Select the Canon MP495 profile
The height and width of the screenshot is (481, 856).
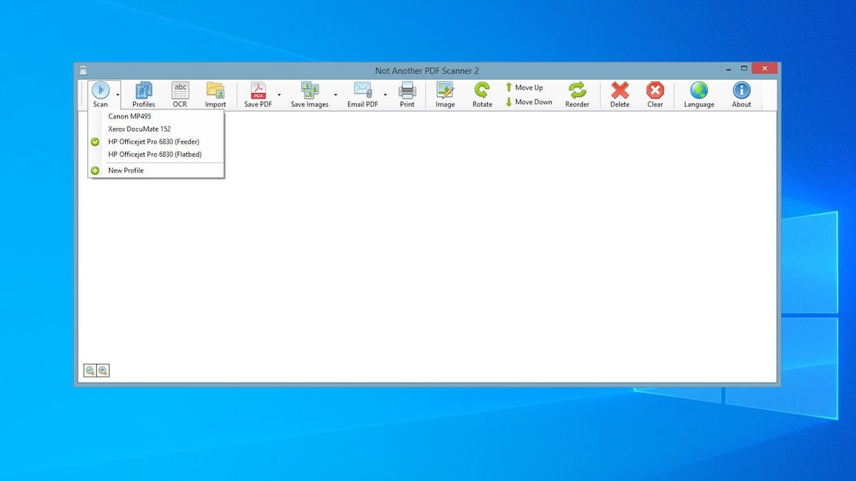coord(130,116)
